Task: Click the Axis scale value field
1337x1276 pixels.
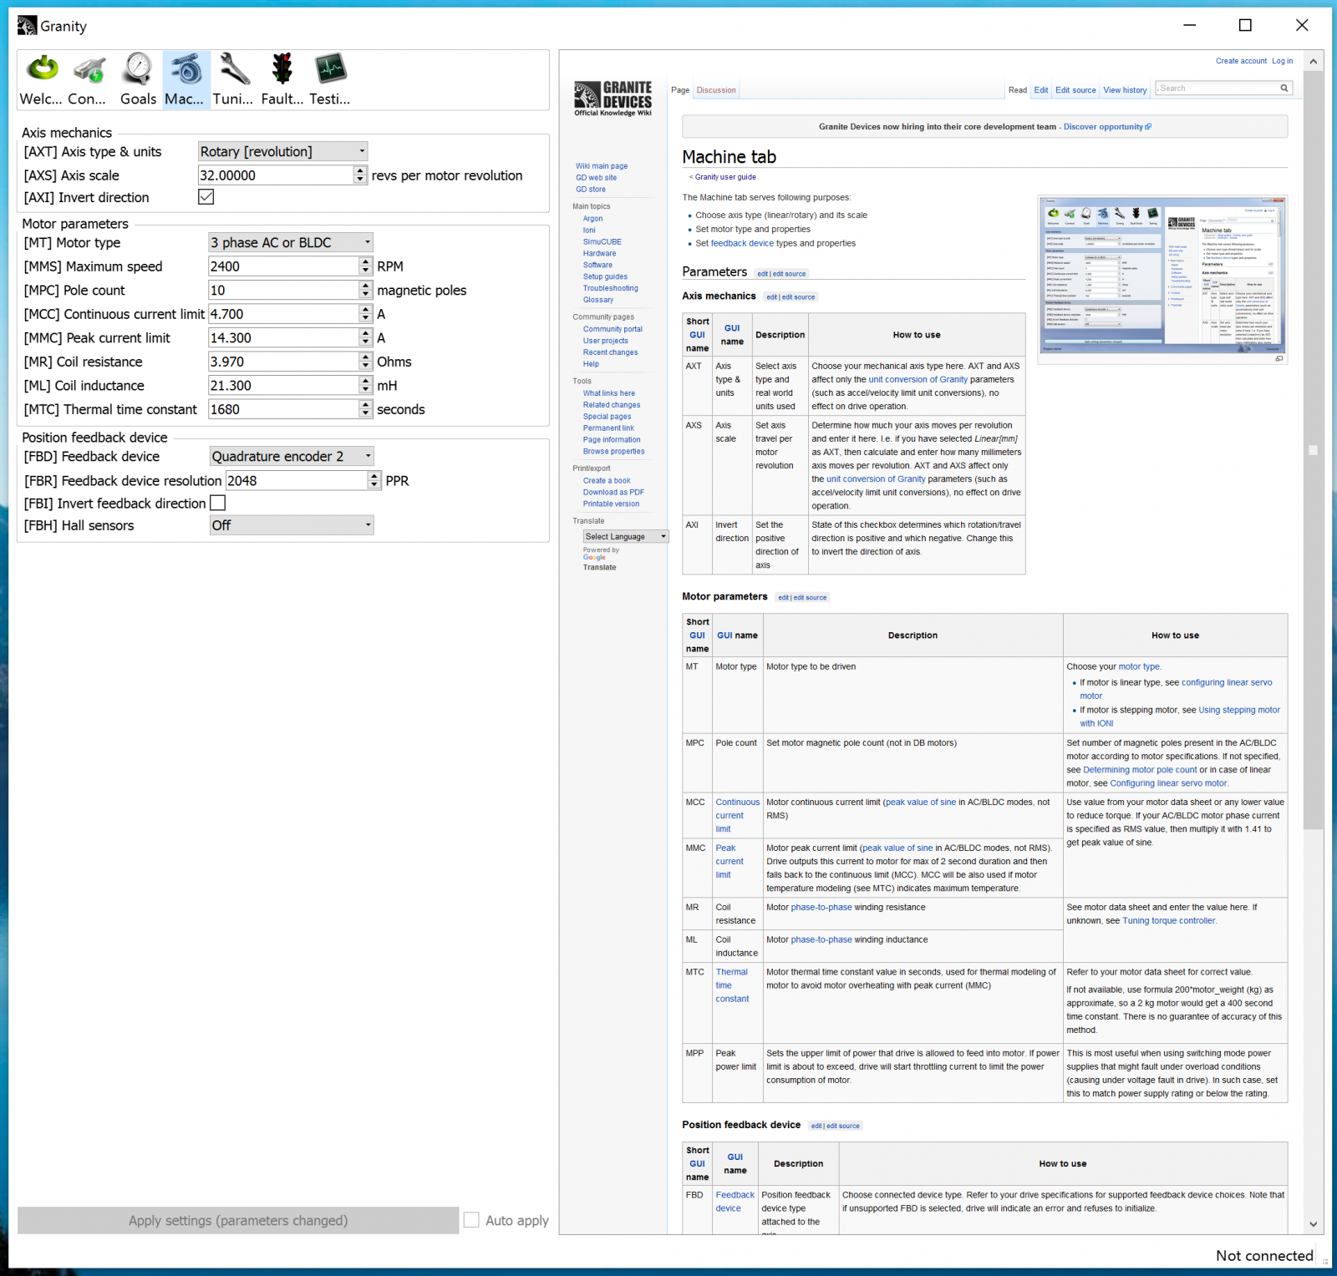Action: coord(276,175)
